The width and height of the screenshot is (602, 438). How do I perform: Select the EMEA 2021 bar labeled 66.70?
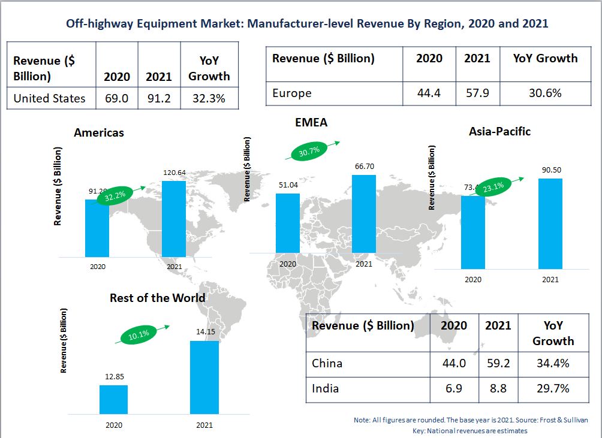tap(364, 214)
